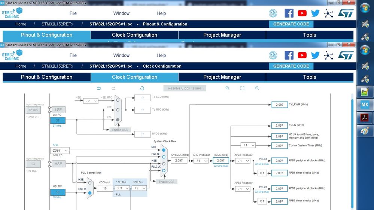
Task: Open Window menu in front window
Action: pyautogui.click(x=121, y=55)
